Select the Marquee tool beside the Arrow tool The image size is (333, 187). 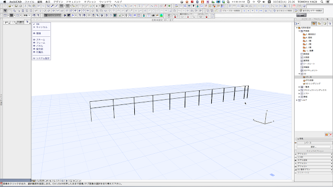click(x=9, y=10)
